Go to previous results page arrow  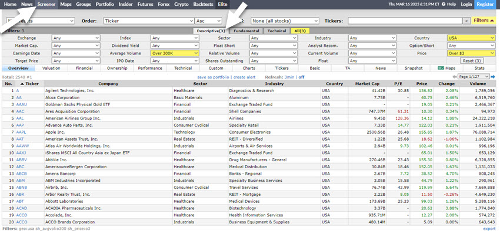[454, 77]
